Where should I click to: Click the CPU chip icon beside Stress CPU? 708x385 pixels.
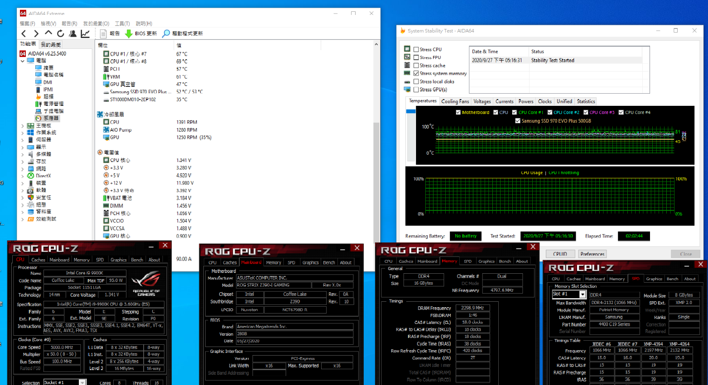407,49
